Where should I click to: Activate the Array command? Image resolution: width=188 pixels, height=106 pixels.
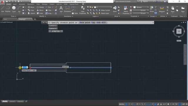pyautogui.click(x=48, y=13)
